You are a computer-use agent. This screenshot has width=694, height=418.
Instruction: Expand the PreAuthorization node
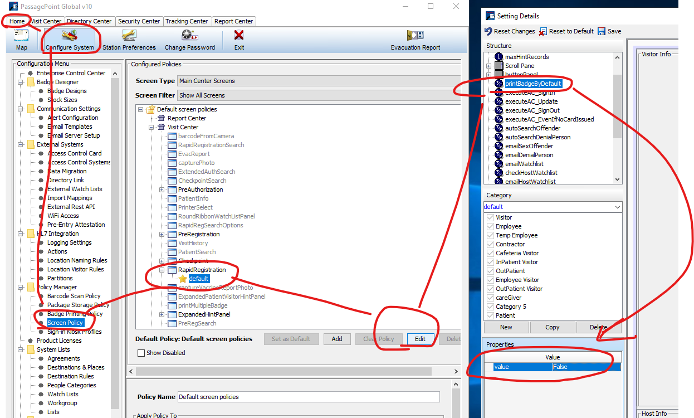pos(162,189)
